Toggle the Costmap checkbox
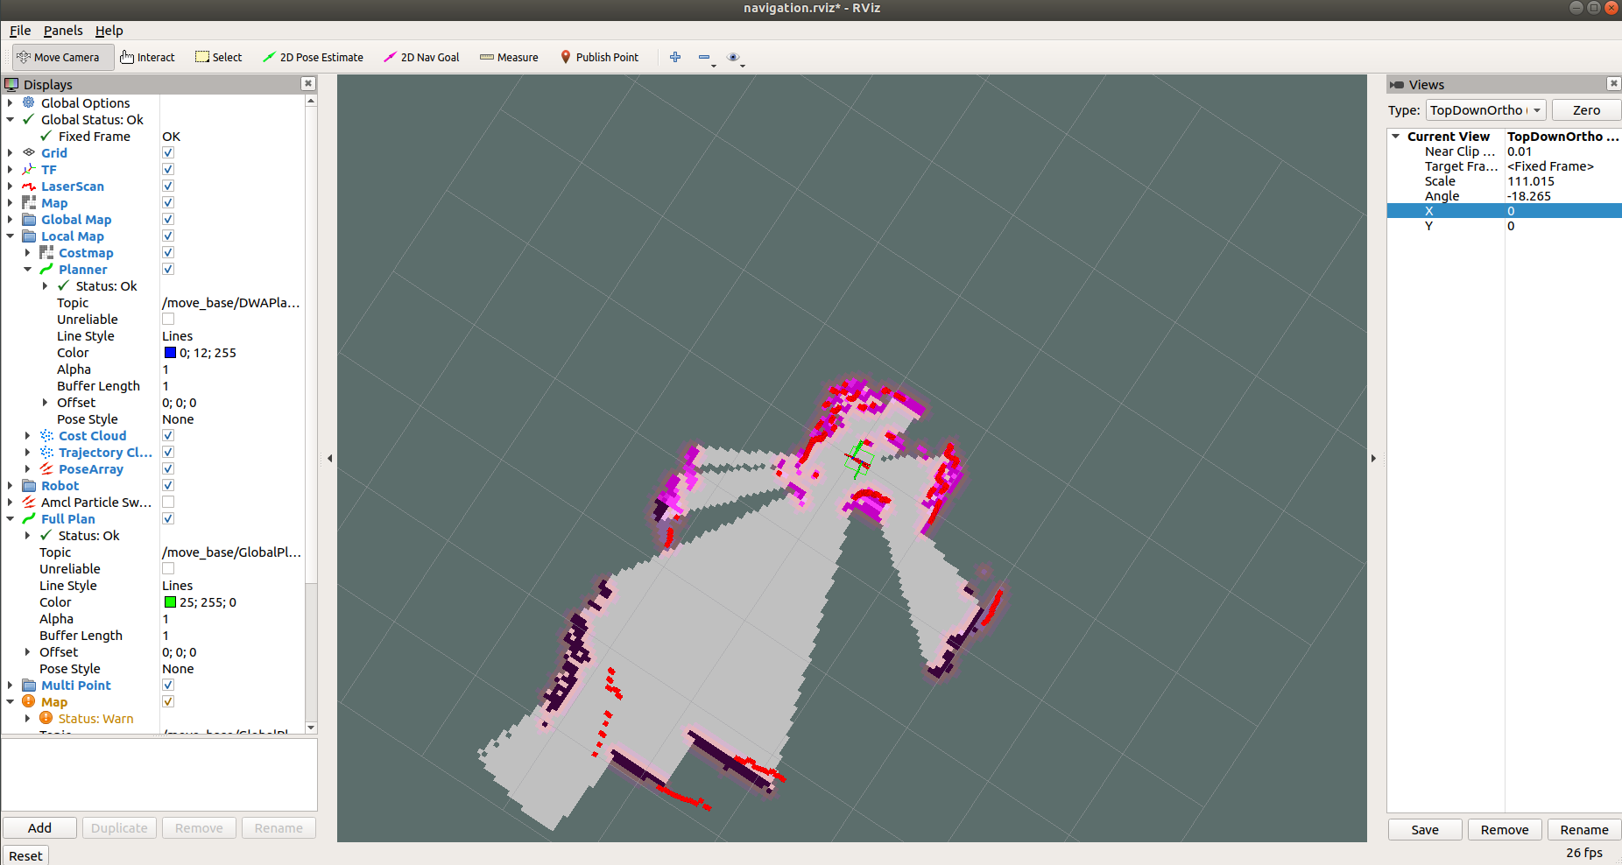The image size is (1622, 865). pyautogui.click(x=168, y=252)
